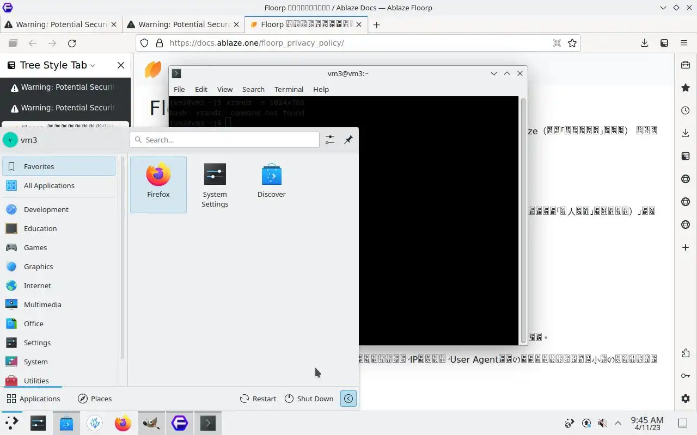Switch to Places tab in launcher
The height and width of the screenshot is (435, 697).
coord(95,399)
